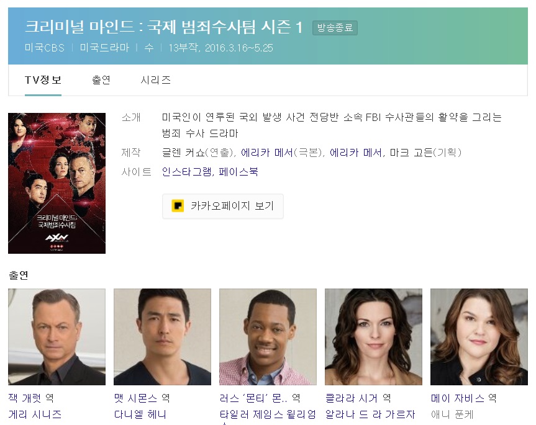Screen dimensions: 536x425
Task: Open the 잭 개럿 역 character link
Action: pos(31,398)
